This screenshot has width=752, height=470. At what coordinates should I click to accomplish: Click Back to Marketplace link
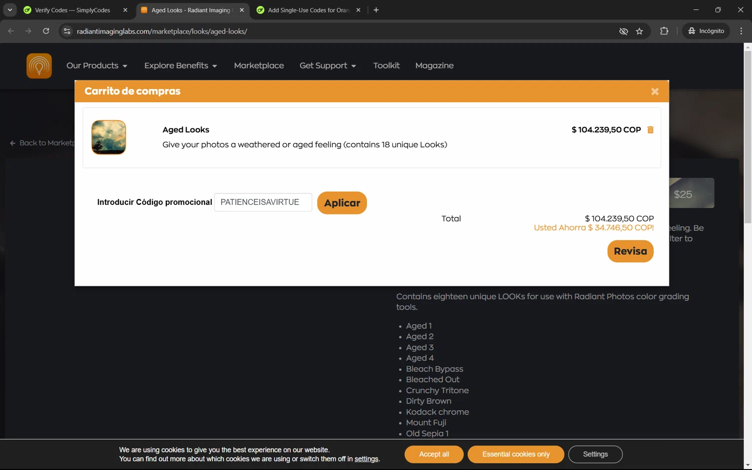click(x=42, y=143)
